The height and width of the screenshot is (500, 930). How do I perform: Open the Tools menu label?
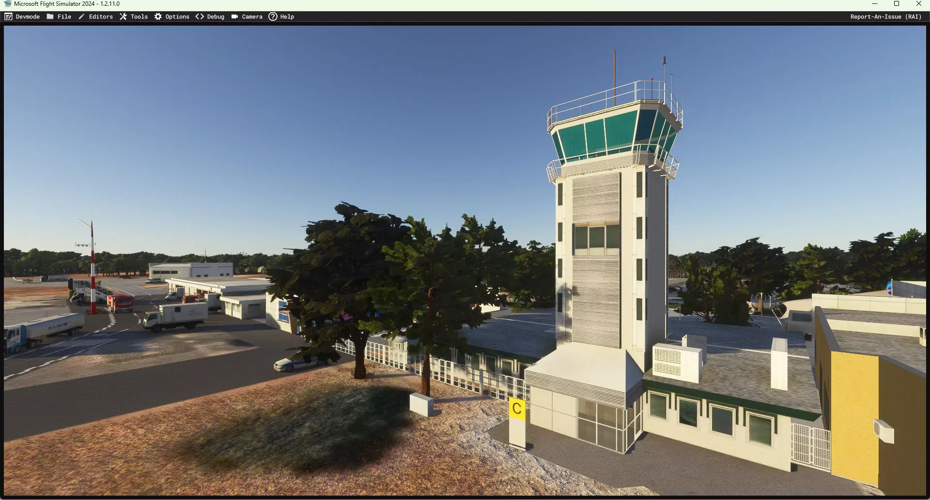[x=139, y=16]
